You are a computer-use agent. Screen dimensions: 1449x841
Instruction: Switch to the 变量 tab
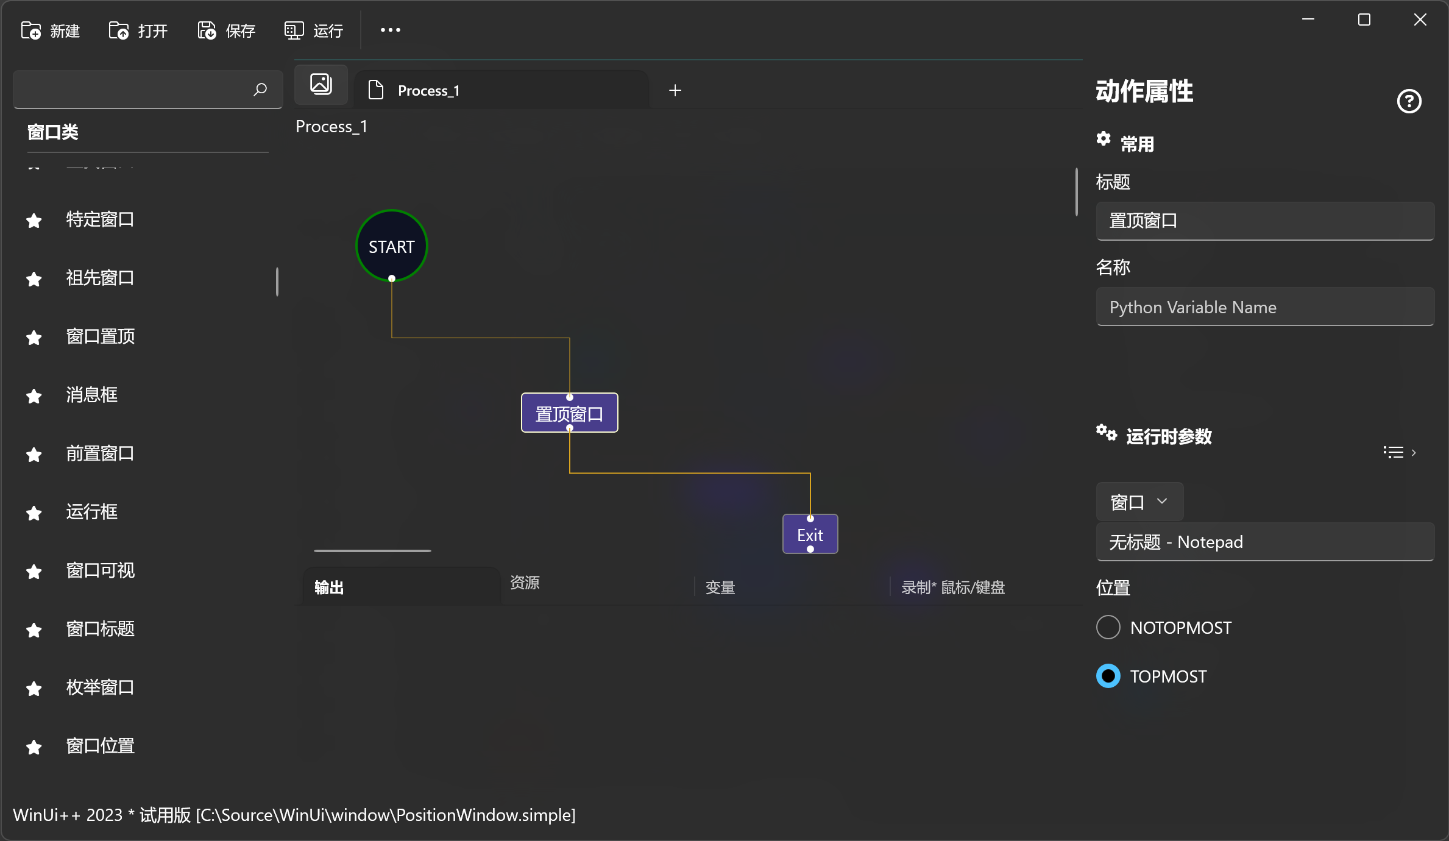click(720, 587)
